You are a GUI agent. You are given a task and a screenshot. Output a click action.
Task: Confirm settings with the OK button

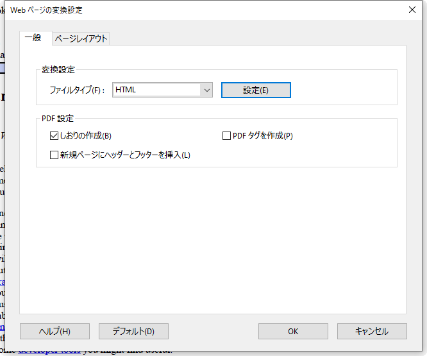(293, 332)
